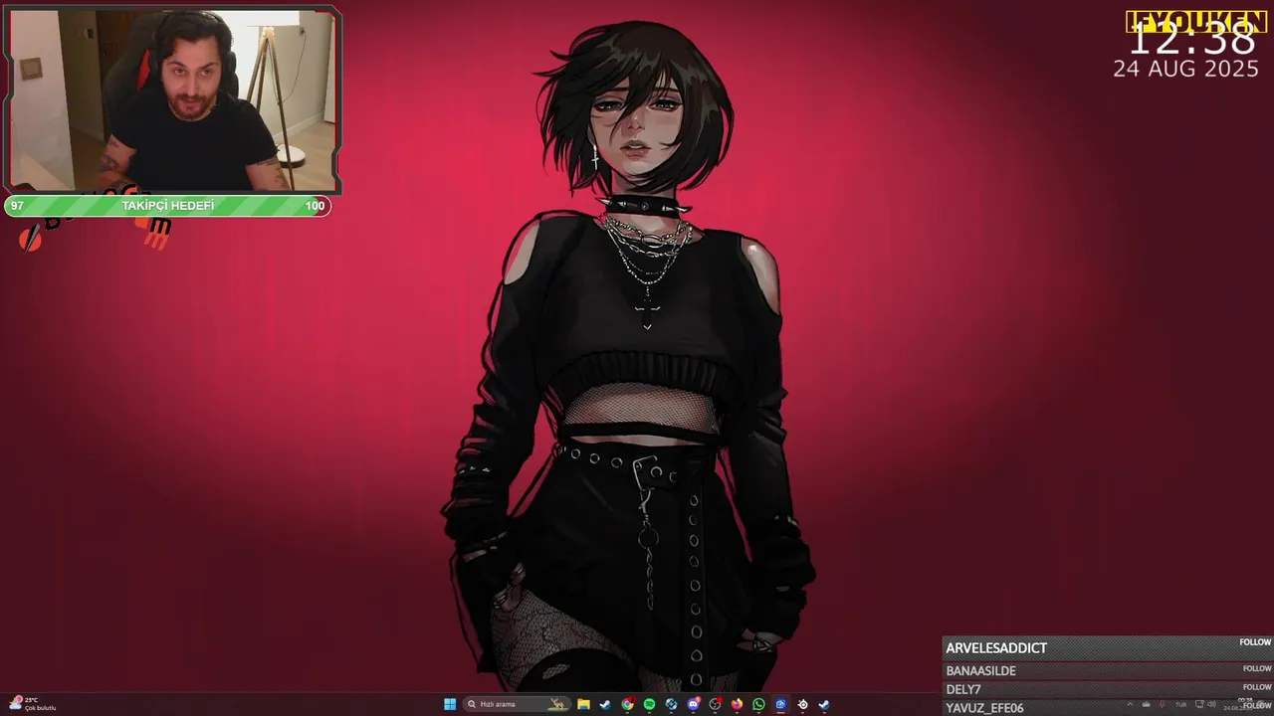Open the weather widget showing 23°C
1274x716 pixels.
click(x=32, y=703)
